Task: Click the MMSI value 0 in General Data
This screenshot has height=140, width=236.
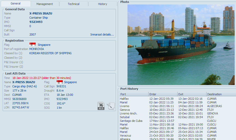Action: 30,26
